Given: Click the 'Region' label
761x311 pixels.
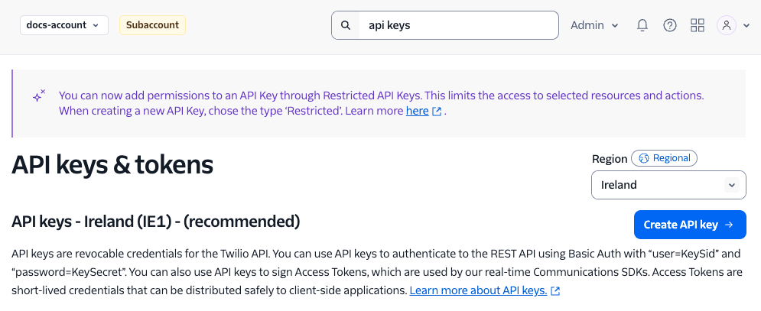Looking at the screenshot, I should (610, 159).
